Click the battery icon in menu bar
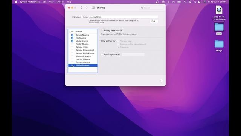 179,2
